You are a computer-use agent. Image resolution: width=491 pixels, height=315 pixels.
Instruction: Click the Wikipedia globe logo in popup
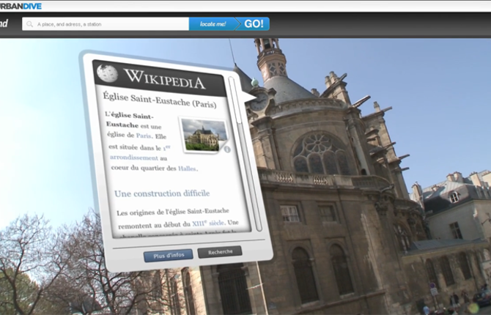(107, 73)
